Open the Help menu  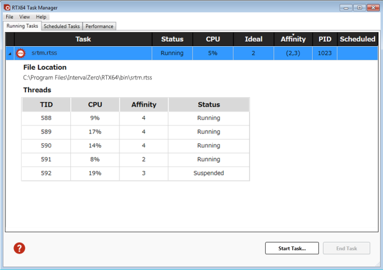(x=41, y=17)
